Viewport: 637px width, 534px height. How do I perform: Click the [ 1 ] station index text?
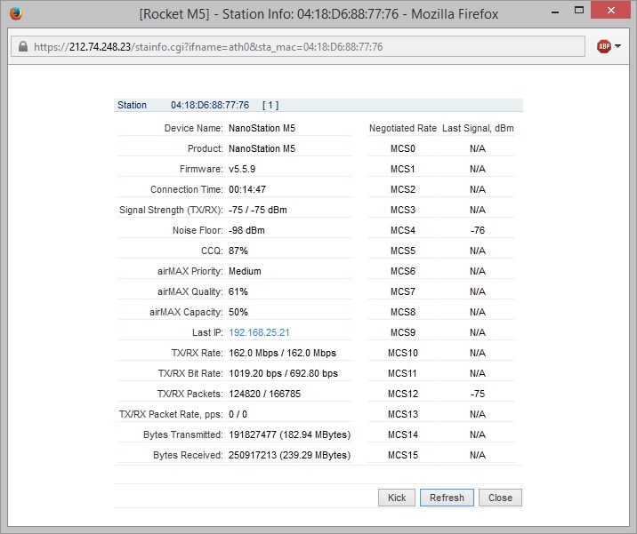click(x=270, y=106)
